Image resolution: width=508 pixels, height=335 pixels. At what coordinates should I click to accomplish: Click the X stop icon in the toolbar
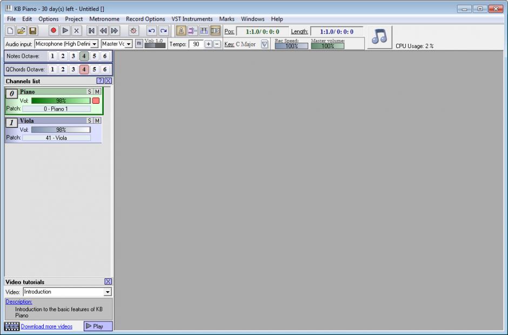click(x=76, y=31)
